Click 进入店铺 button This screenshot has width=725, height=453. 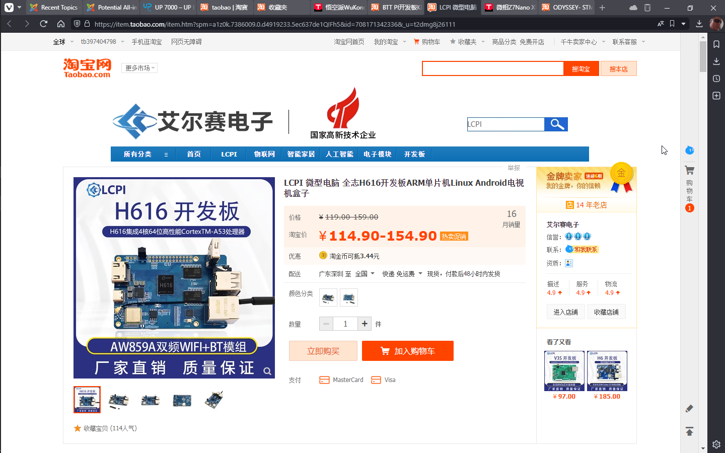pos(566,312)
